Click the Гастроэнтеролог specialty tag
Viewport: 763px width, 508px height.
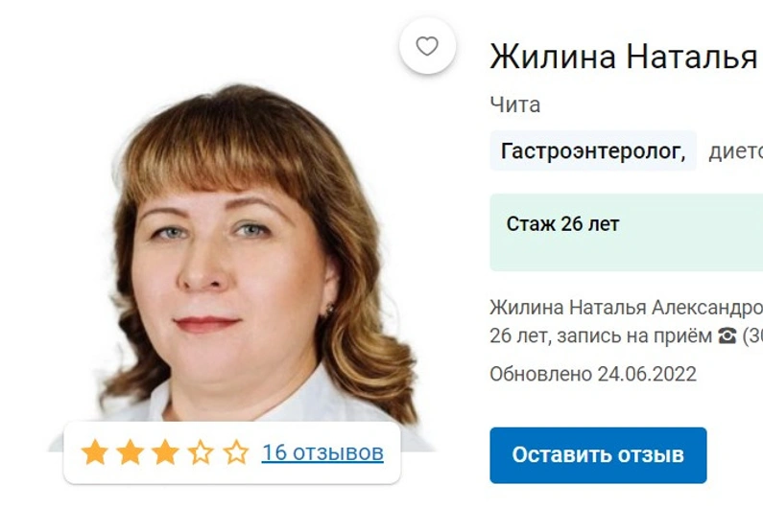(593, 150)
